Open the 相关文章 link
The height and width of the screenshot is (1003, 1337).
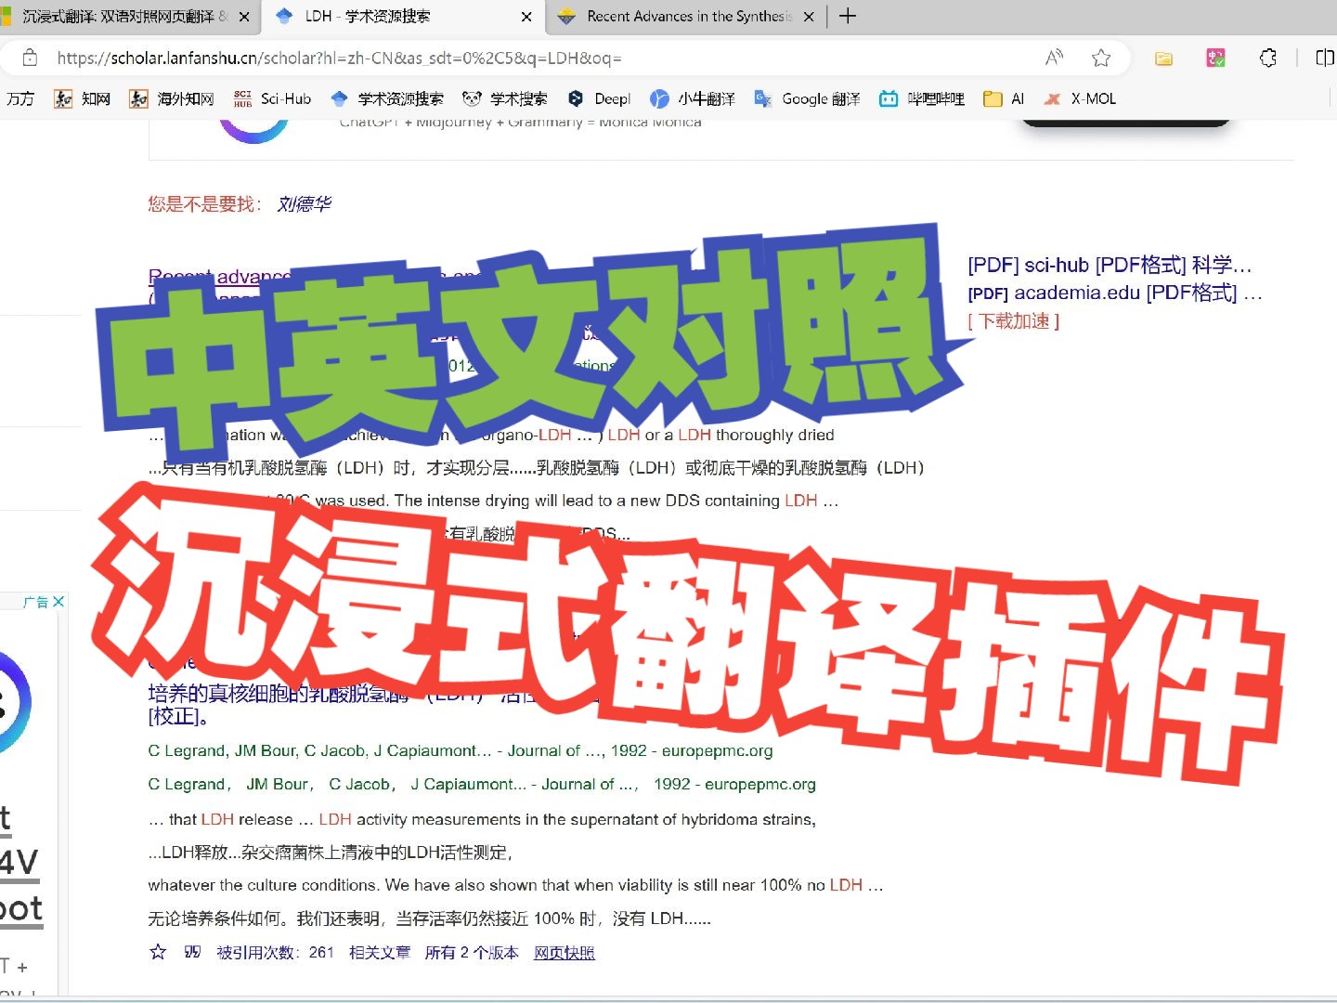pyautogui.click(x=380, y=952)
